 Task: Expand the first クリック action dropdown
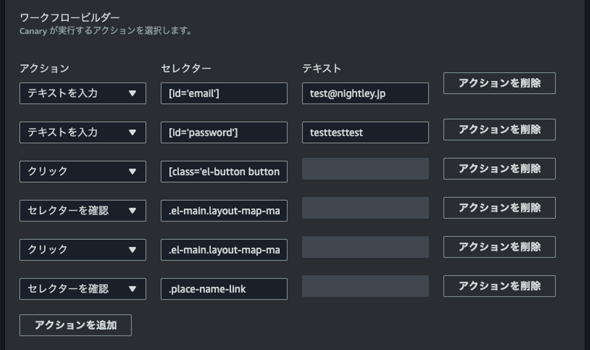82,171
